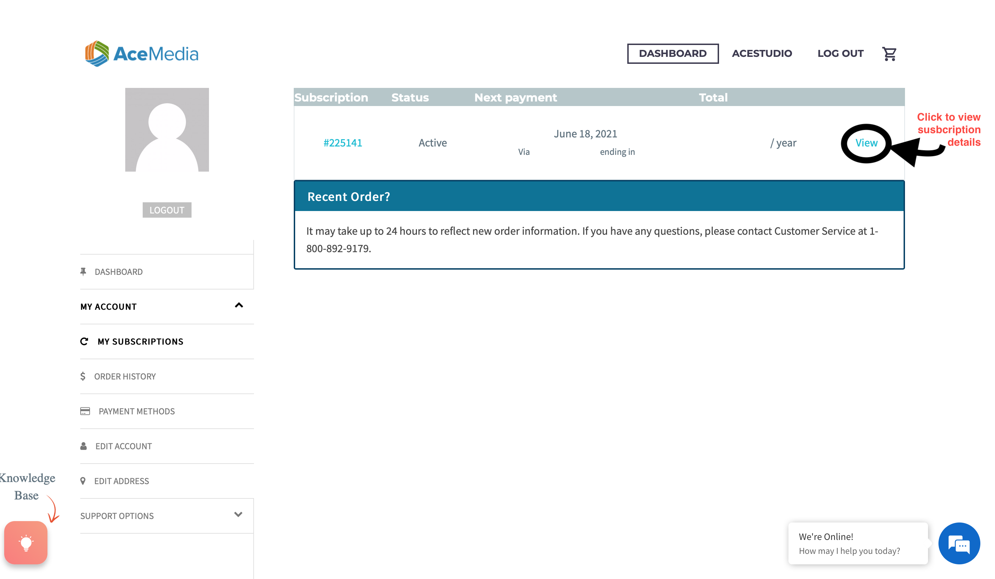Click the refresh icon beside My Subscriptions
This screenshot has width=995, height=579.
(x=84, y=341)
